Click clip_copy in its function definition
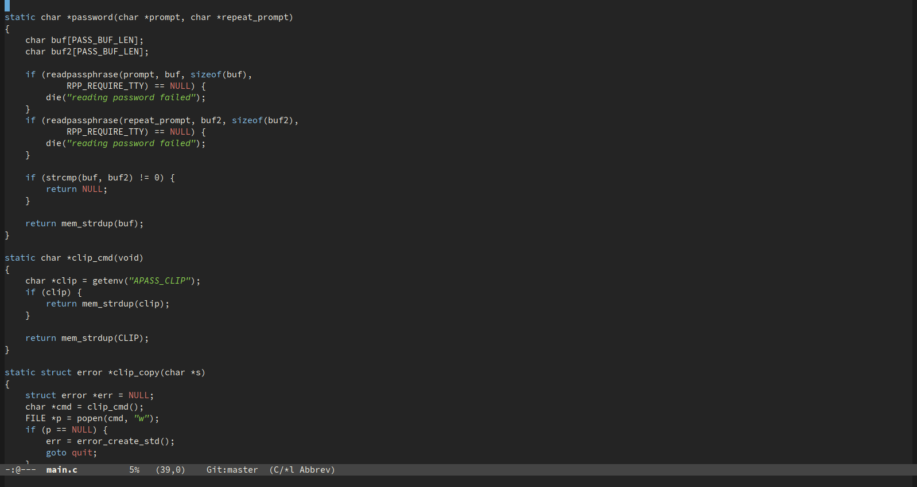 coord(136,372)
